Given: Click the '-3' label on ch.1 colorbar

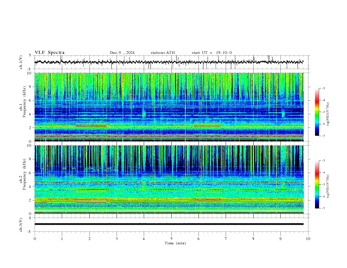Looking at the screenshot, I should 323,88.
